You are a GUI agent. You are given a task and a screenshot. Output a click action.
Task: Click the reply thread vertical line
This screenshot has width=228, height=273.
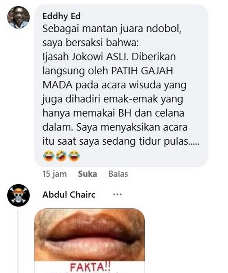(18, 243)
